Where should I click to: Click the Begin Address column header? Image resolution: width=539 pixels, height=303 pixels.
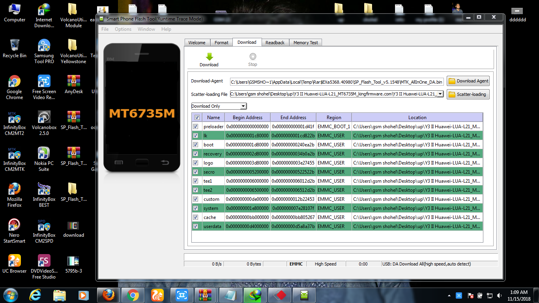[x=247, y=118]
